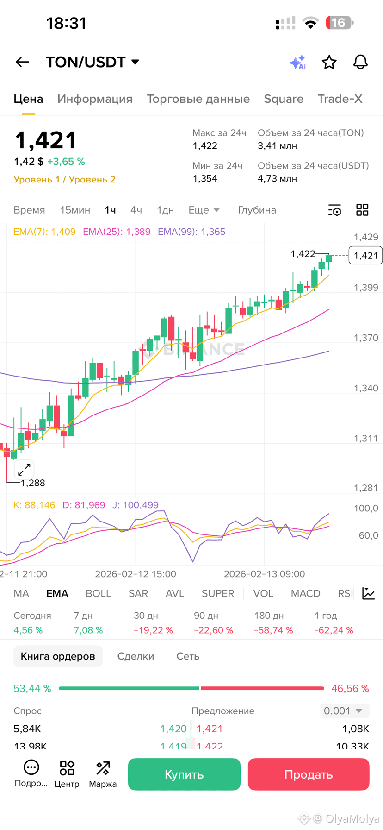Toggle the RSI sub-indicator
The width and height of the screenshot is (383, 830).
346,593
